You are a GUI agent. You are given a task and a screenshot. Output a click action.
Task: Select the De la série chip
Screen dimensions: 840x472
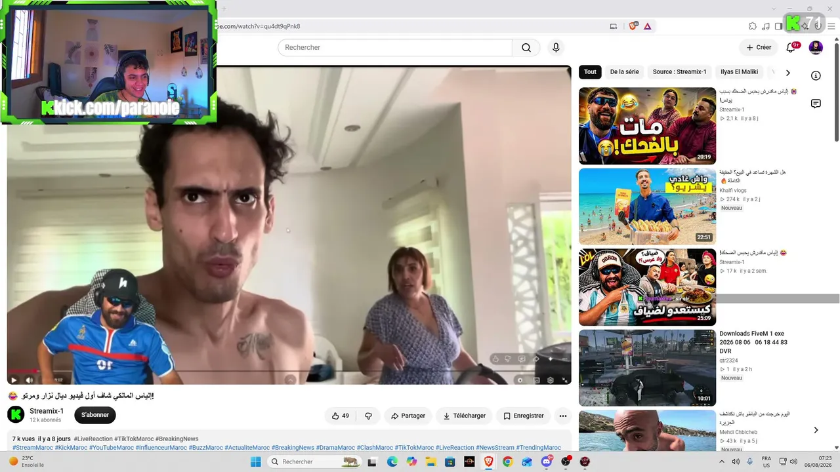tap(624, 72)
